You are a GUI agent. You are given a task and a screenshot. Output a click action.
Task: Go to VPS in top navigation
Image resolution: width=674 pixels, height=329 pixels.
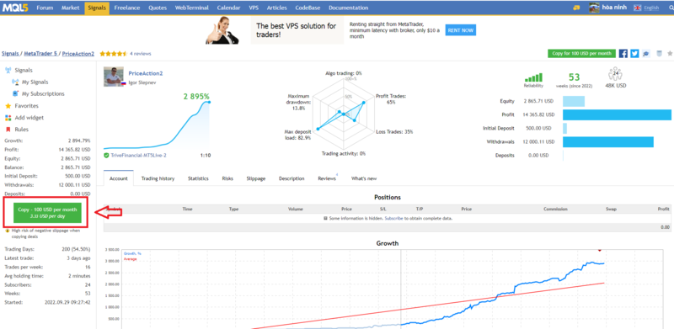[x=254, y=8]
